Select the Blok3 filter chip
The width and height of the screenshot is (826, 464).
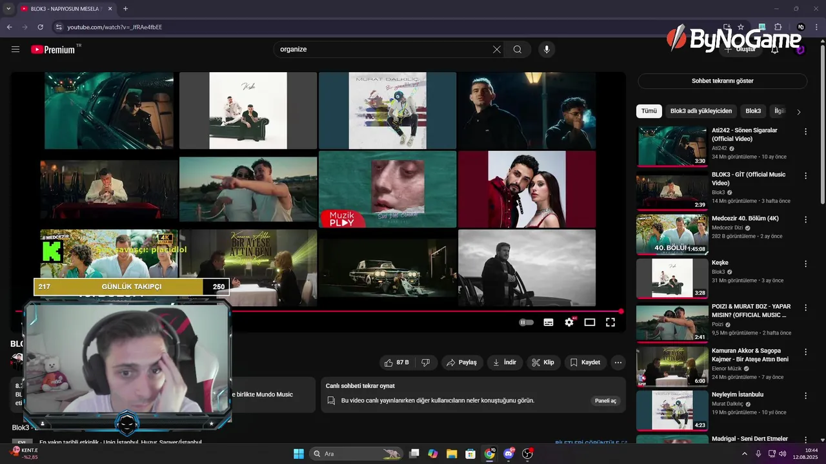pyautogui.click(x=753, y=111)
